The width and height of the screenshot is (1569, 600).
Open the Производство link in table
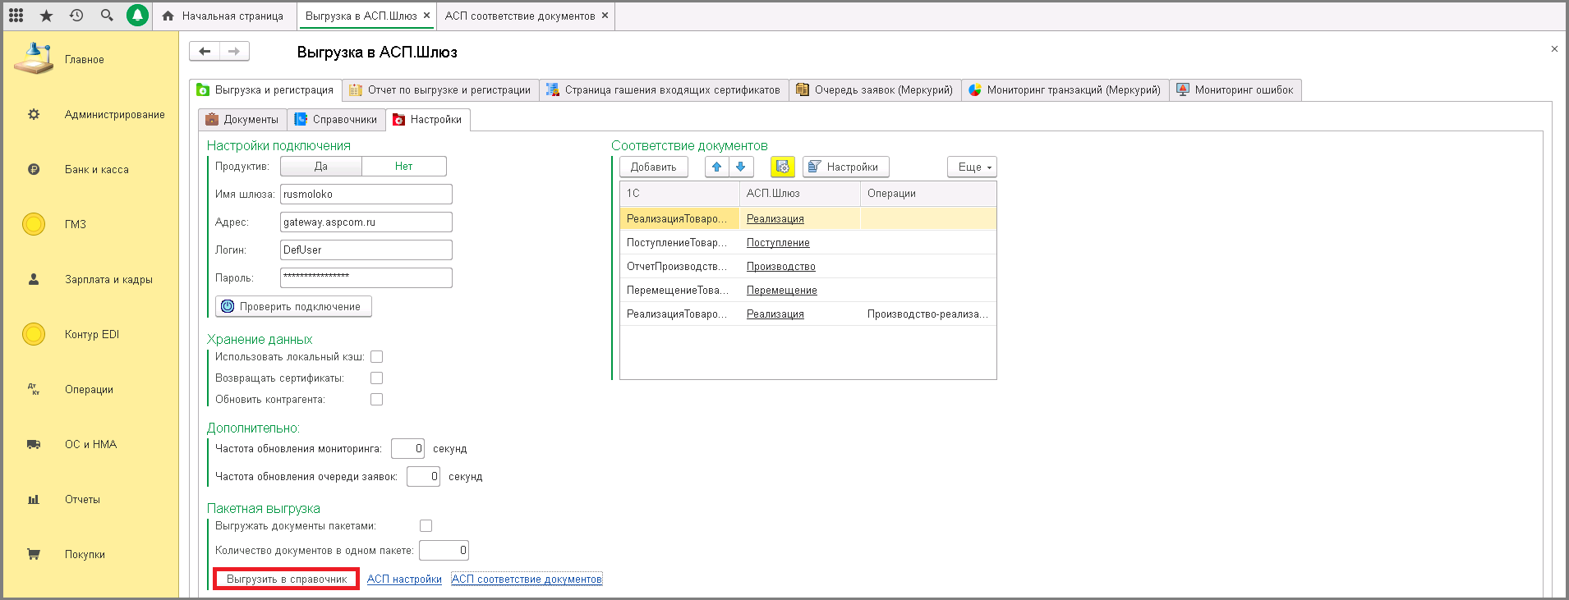pyautogui.click(x=781, y=267)
